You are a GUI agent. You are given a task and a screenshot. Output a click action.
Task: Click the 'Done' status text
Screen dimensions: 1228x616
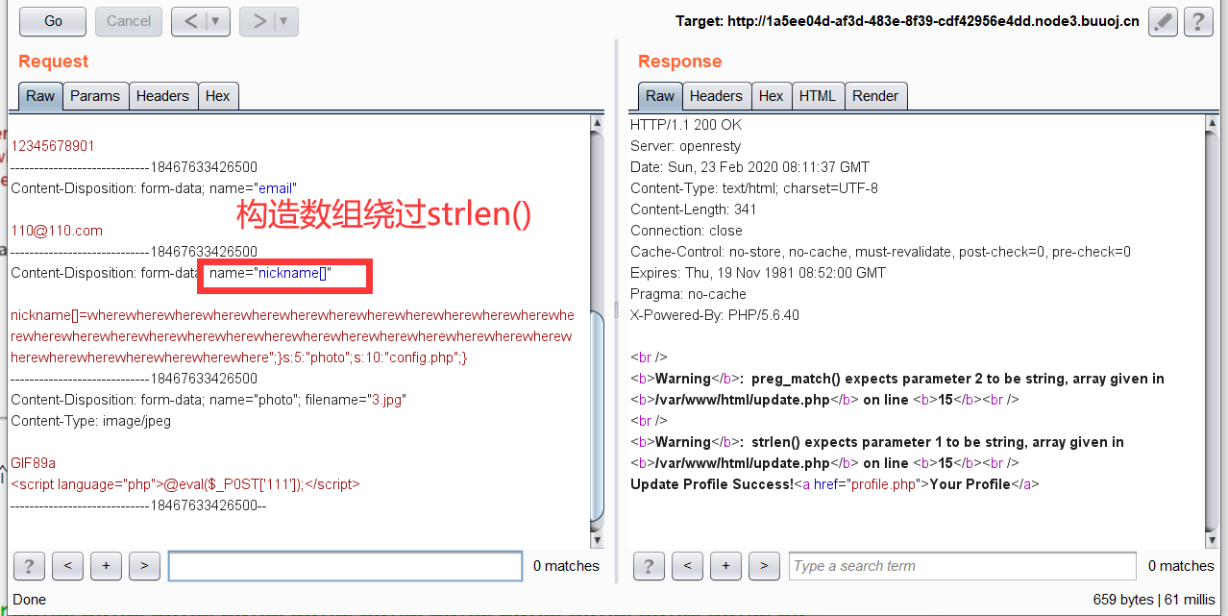pos(29,600)
